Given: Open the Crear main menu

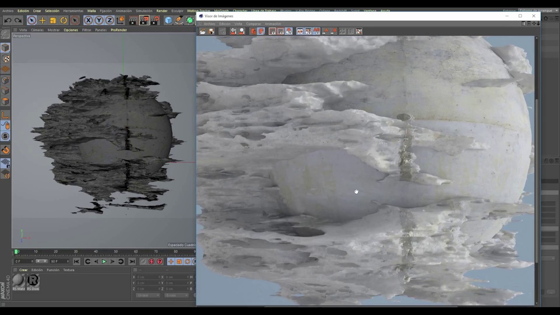Looking at the screenshot, I should pos(37,10).
